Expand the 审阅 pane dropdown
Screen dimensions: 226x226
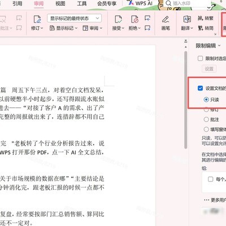(101, 28)
